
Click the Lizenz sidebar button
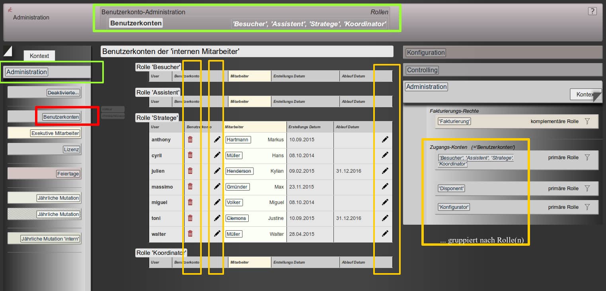(x=72, y=150)
